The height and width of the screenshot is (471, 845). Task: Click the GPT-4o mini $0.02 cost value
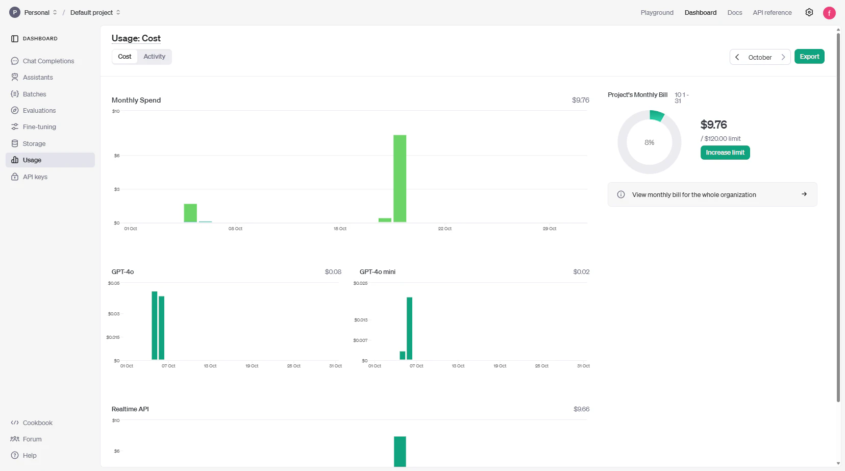point(581,272)
